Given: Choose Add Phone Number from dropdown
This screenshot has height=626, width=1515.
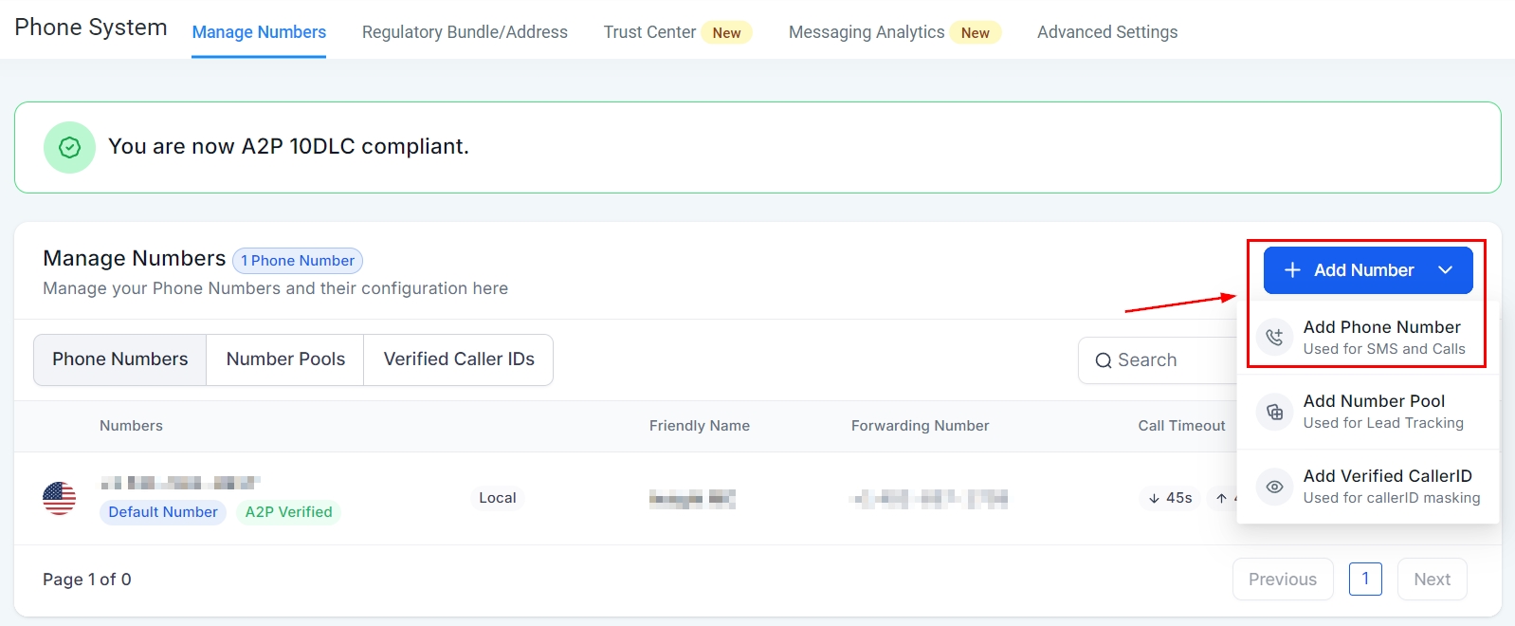Looking at the screenshot, I should [x=1381, y=337].
